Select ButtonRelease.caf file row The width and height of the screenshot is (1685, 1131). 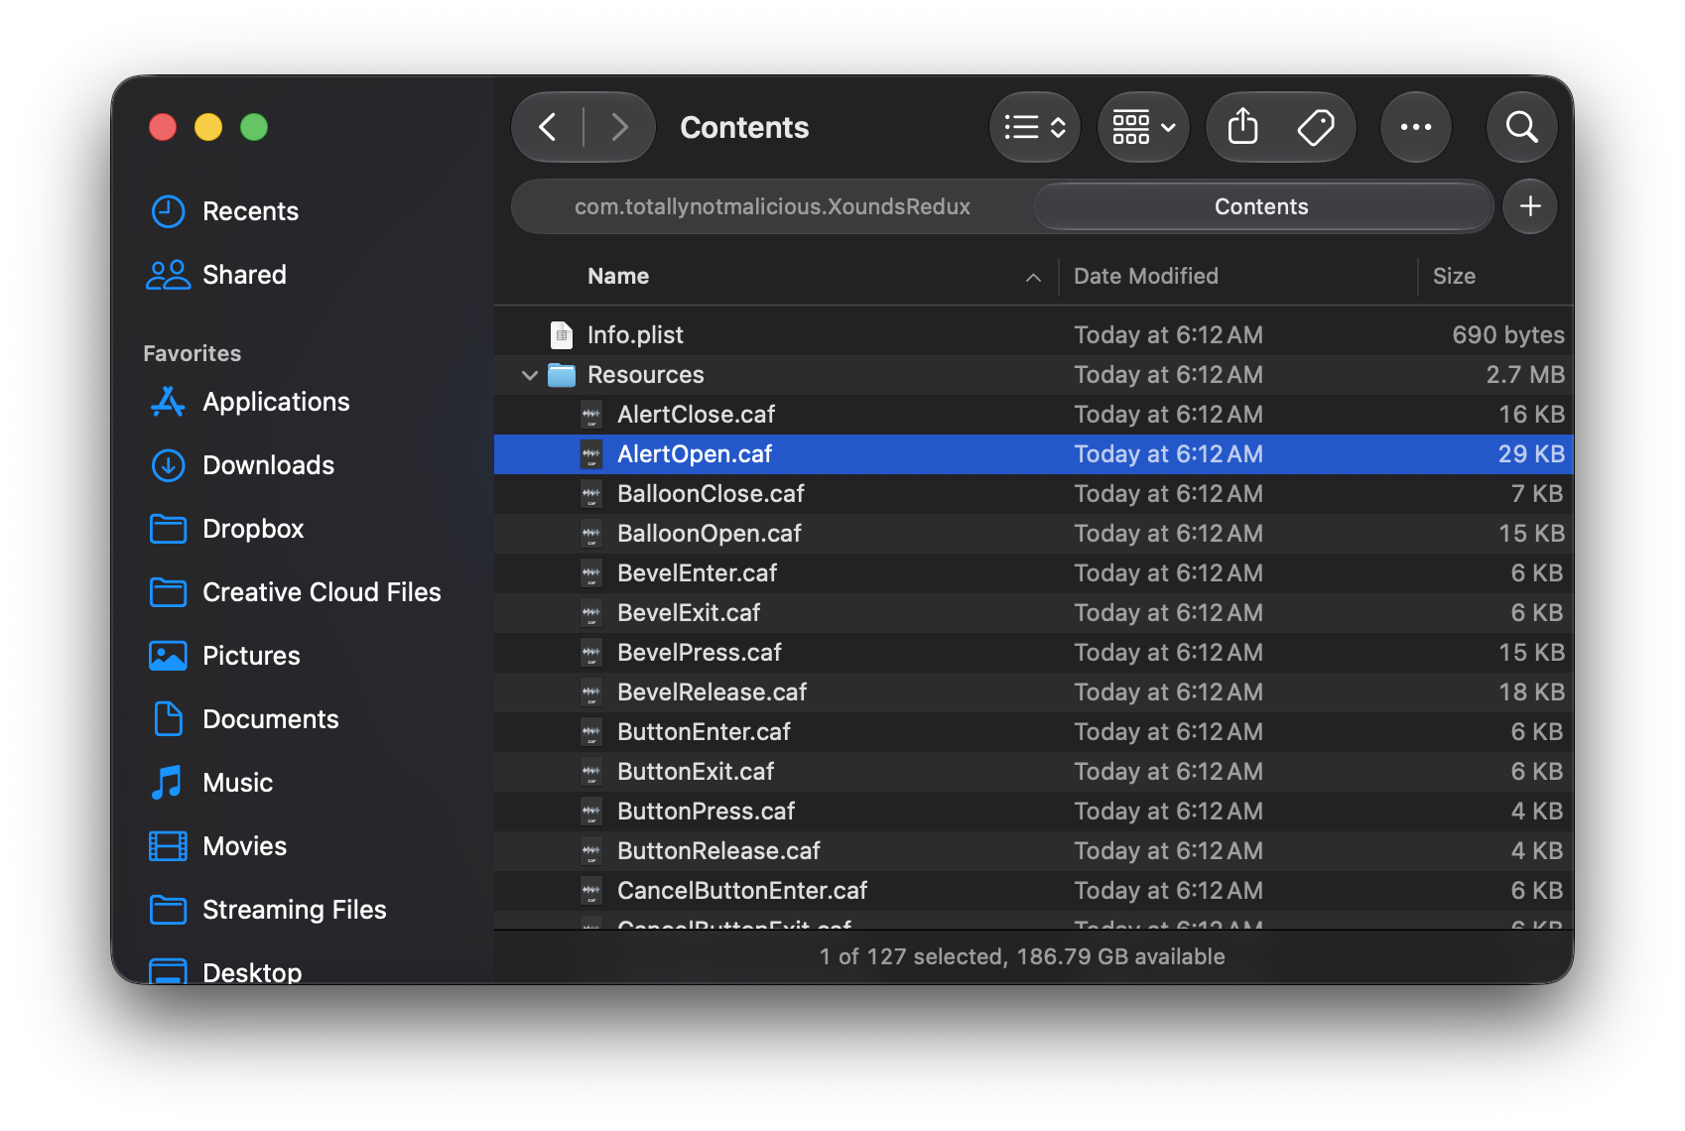click(1034, 851)
